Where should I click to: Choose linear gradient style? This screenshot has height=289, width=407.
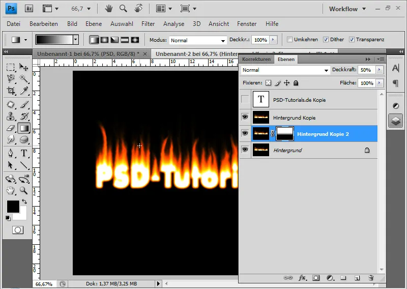point(94,40)
